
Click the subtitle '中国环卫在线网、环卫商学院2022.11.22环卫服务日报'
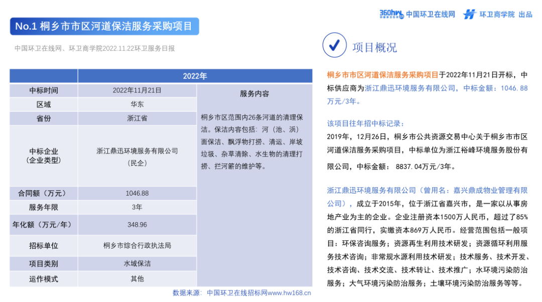[94, 48]
